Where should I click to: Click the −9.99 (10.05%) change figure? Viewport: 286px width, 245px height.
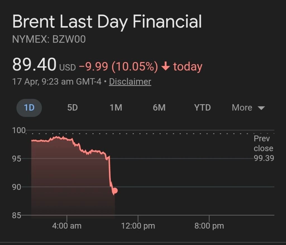click(x=118, y=66)
